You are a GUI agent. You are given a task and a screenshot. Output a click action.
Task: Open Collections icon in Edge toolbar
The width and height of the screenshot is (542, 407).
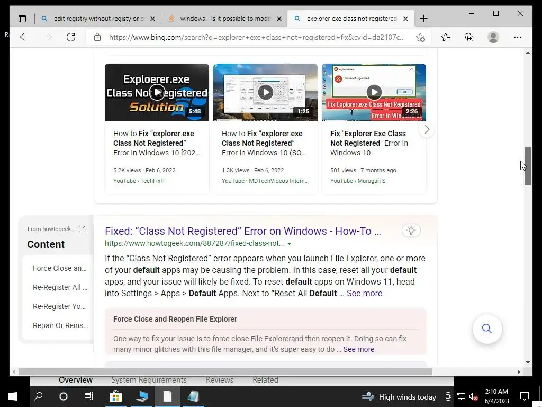coord(469,37)
